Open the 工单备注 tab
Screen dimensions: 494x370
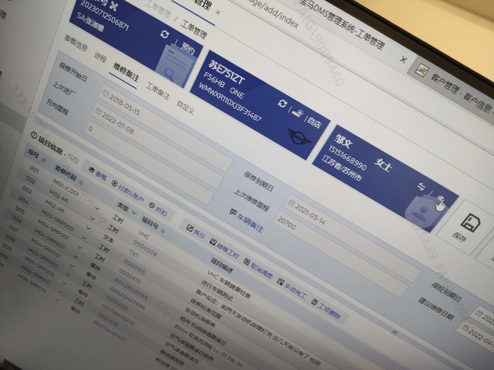point(157,90)
